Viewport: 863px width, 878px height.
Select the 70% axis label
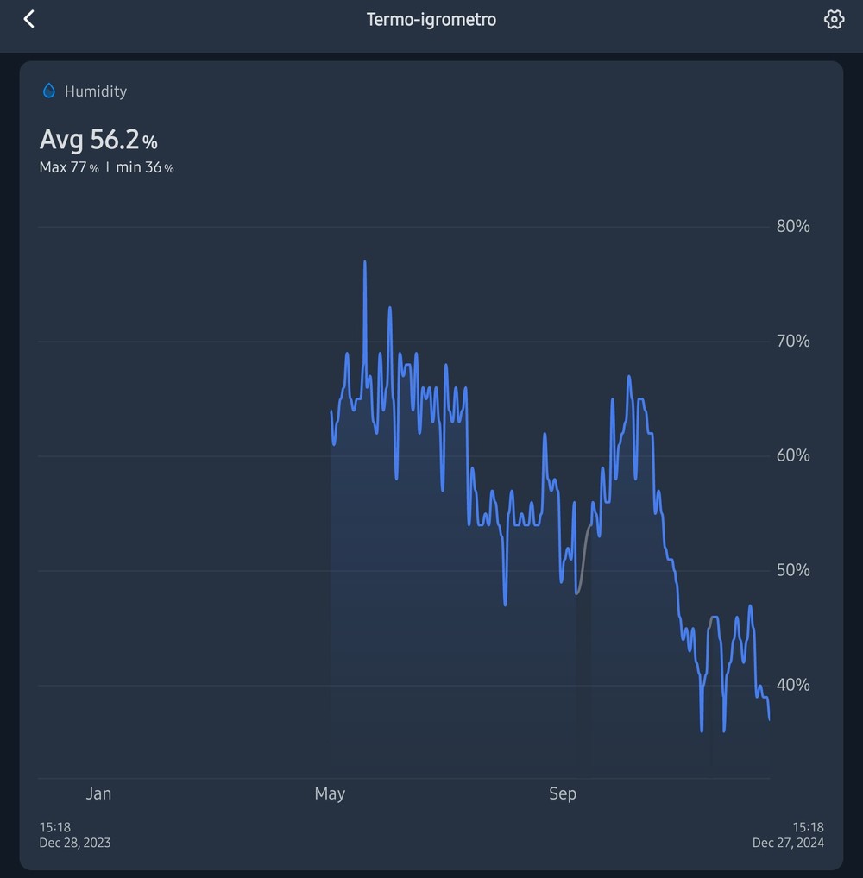[793, 341]
